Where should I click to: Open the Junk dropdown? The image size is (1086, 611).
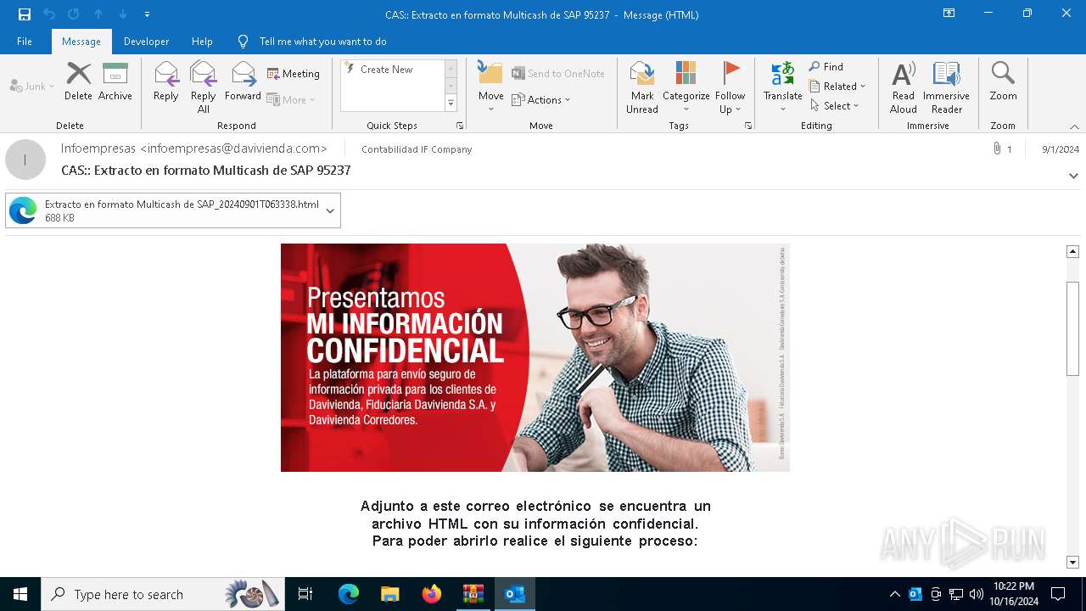(x=32, y=86)
